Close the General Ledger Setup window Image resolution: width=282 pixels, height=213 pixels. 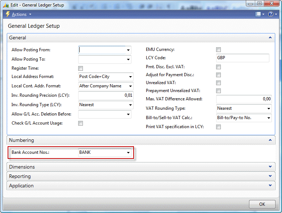coord(272,3)
